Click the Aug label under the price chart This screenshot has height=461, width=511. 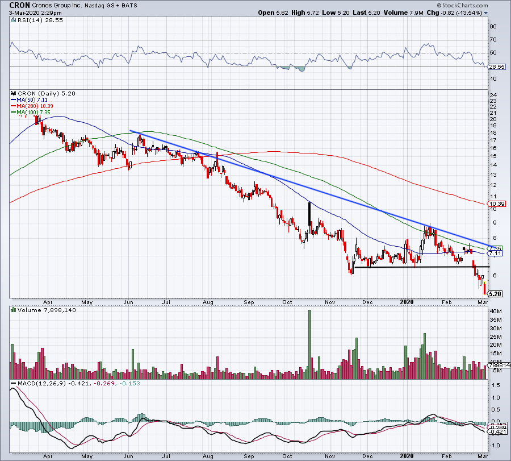(208, 302)
